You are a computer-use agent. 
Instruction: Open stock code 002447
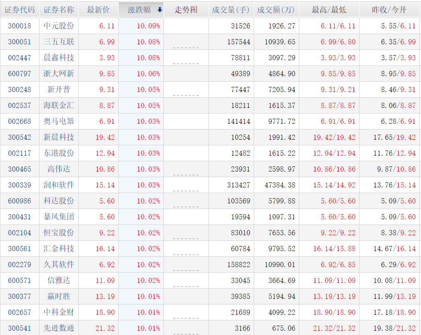(20, 58)
